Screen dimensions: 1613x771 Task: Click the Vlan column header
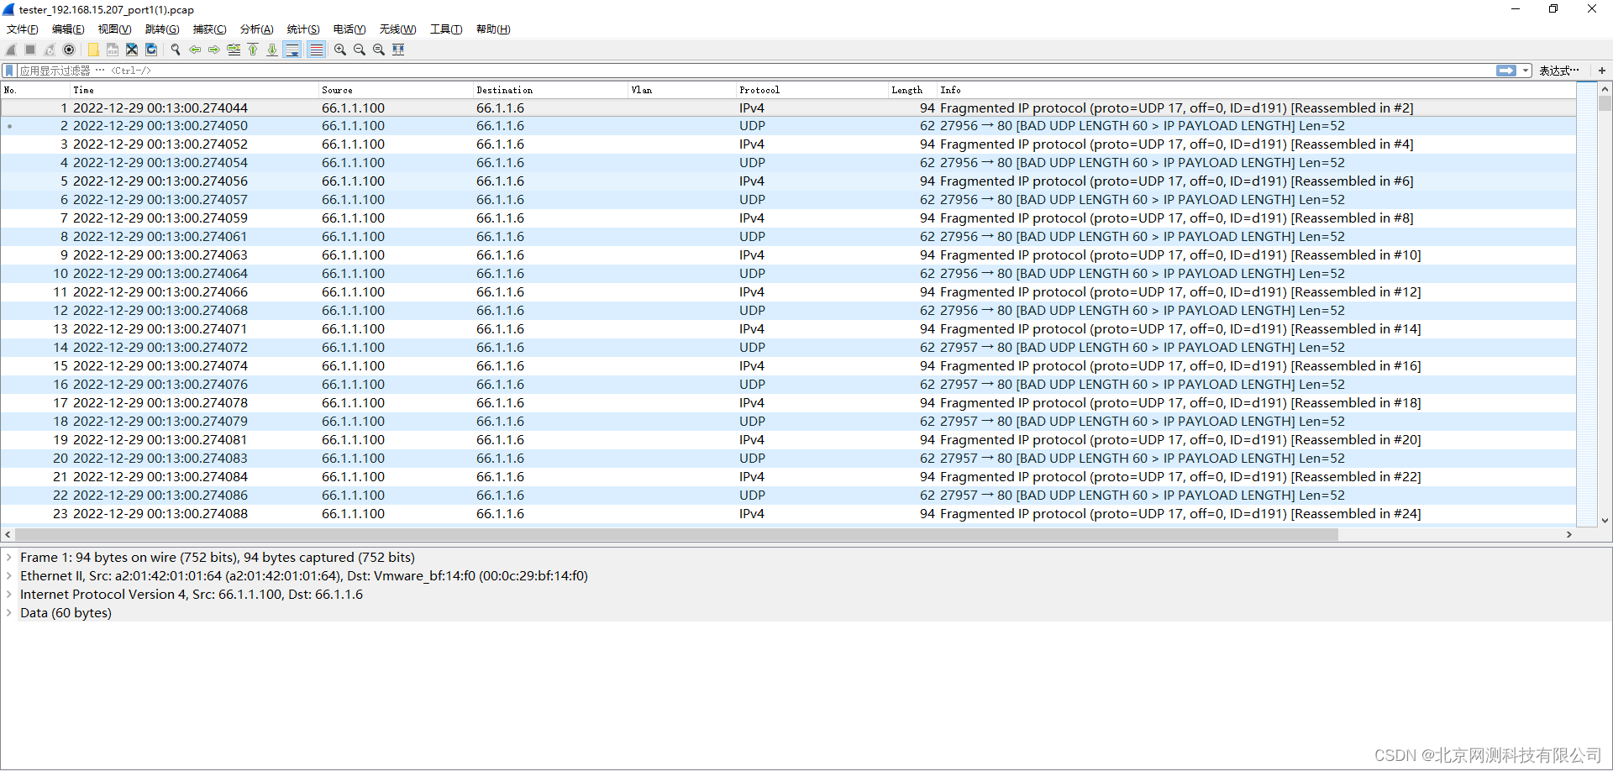point(682,90)
